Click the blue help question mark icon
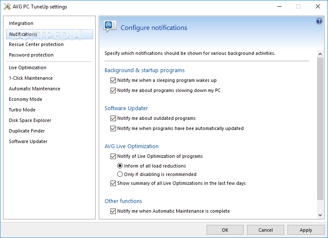The height and width of the screenshot is (238, 328). 319,21
